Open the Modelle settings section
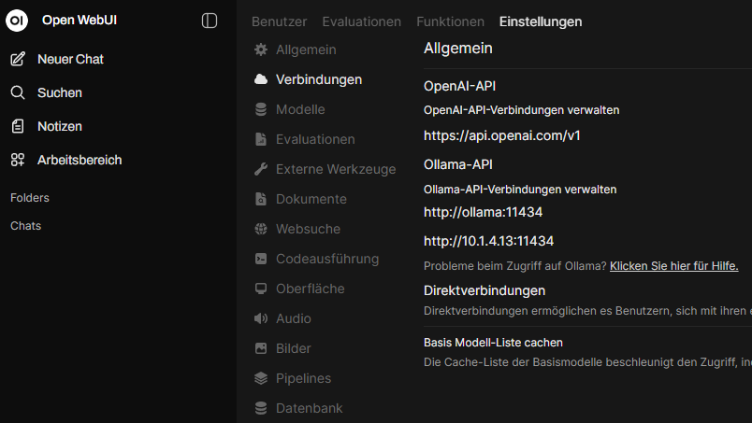 (299, 109)
